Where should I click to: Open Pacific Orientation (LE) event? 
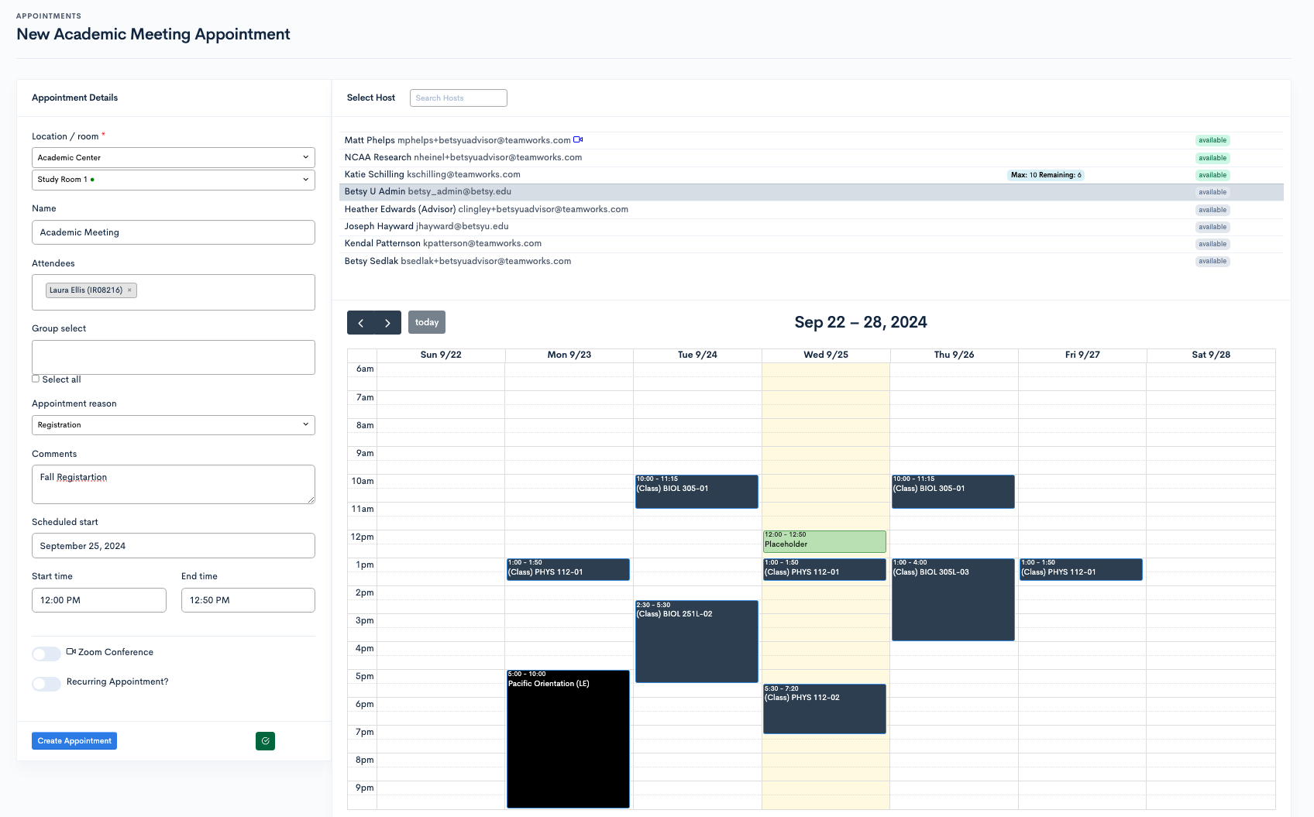(568, 739)
